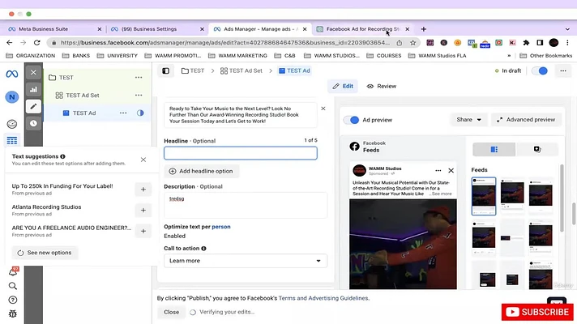The width and height of the screenshot is (577, 324).
Task: Reload the page in the browser
Action: click(x=36, y=43)
